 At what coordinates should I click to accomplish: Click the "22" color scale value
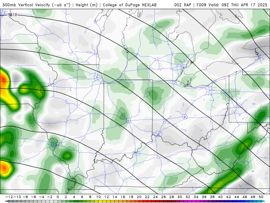click(147, 197)
